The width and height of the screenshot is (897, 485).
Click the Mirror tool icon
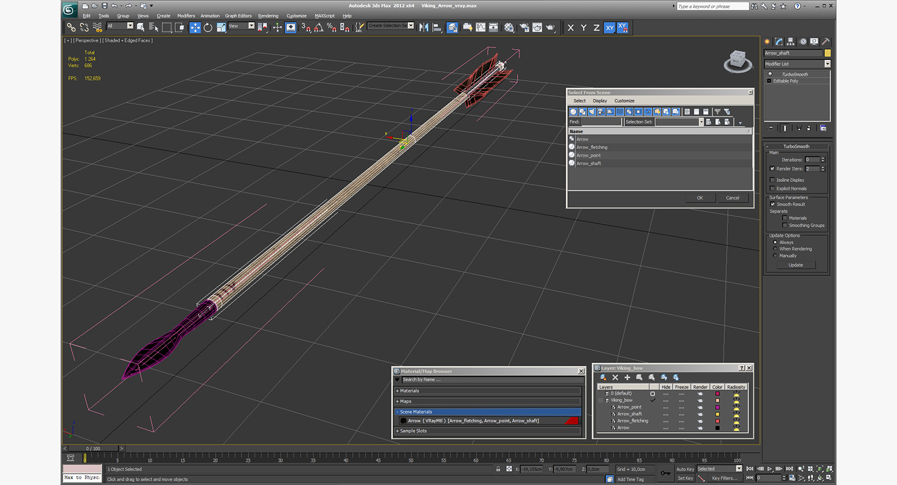[x=424, y=27]
